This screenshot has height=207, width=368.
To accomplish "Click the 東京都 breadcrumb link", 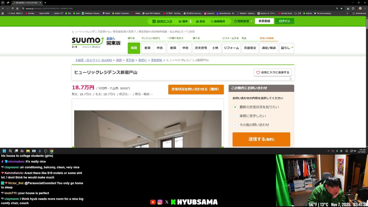I will [x=130, y=60].
